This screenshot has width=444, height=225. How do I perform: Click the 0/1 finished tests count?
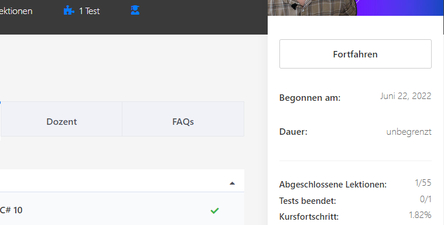coord(426,199)
